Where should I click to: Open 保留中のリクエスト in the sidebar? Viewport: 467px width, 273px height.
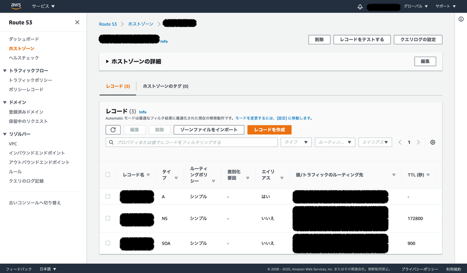pos(29,121)
